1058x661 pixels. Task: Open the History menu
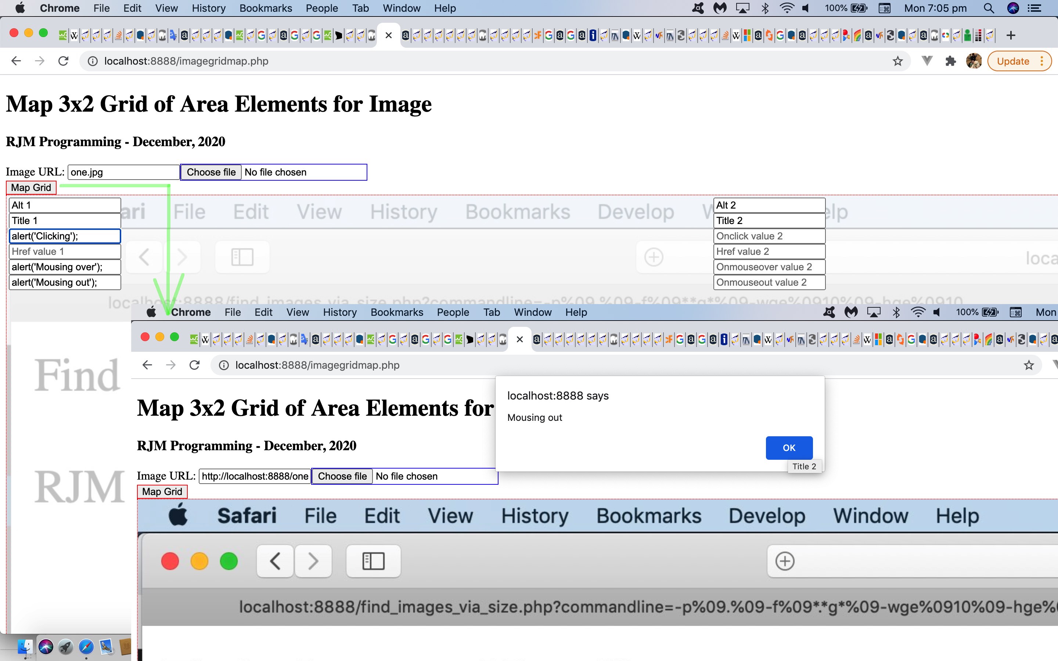(209, 8)
